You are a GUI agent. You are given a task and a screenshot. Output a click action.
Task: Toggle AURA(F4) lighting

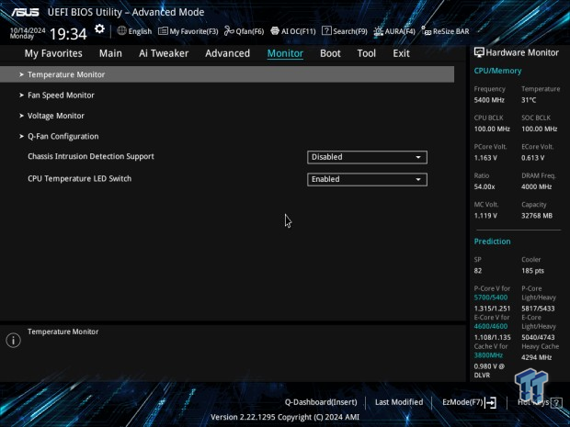click(x=395, y=31)
